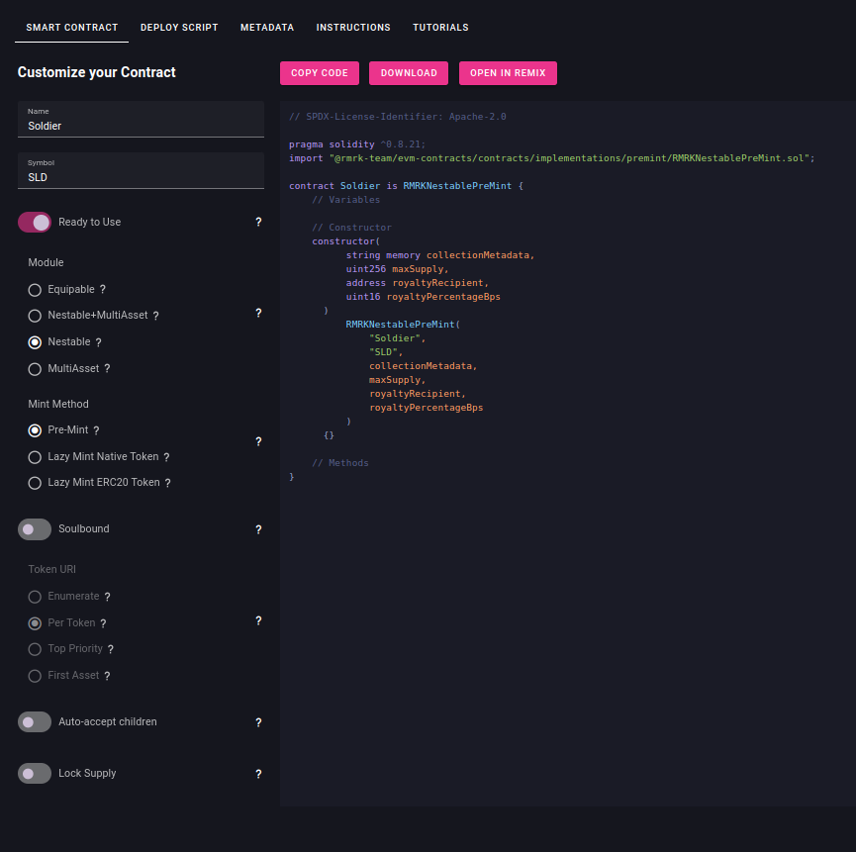Turn on the Lock Supply switch
The width and height of the screenshot is (856, 852).
coord(35,774)
